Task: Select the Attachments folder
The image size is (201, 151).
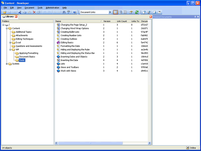Action: point(22,36)
